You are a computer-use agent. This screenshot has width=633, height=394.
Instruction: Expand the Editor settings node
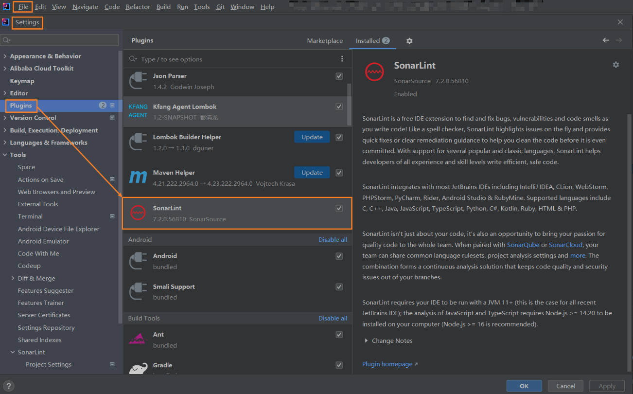tap(5, 93)
